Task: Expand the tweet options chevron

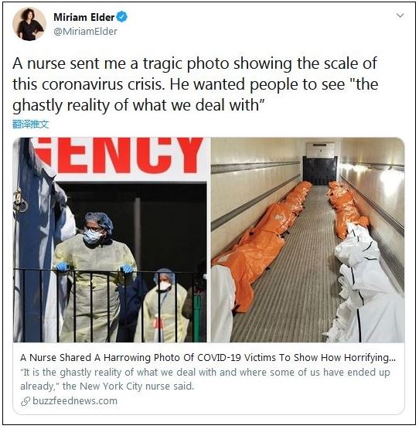Action: pos(400,15)
